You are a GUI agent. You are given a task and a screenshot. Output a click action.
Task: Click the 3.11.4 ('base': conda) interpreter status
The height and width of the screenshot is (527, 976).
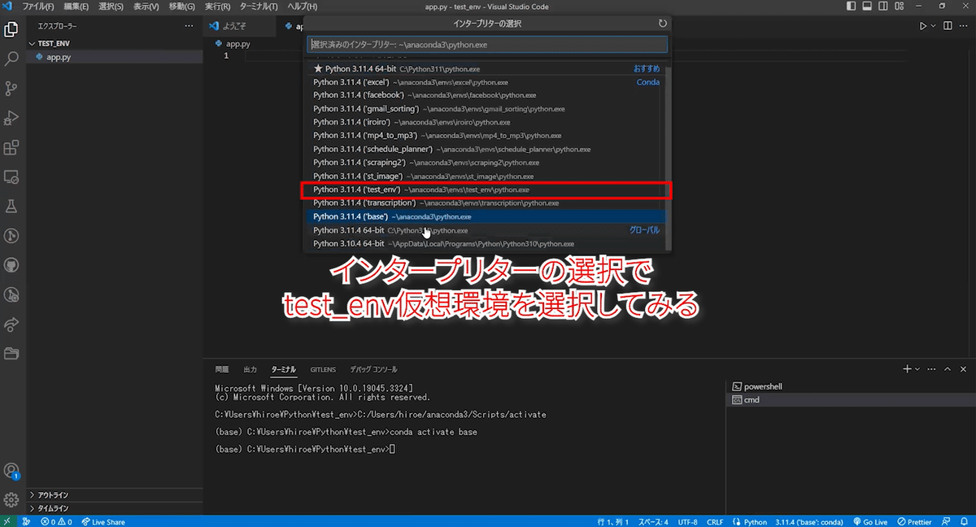coord(809,521)
